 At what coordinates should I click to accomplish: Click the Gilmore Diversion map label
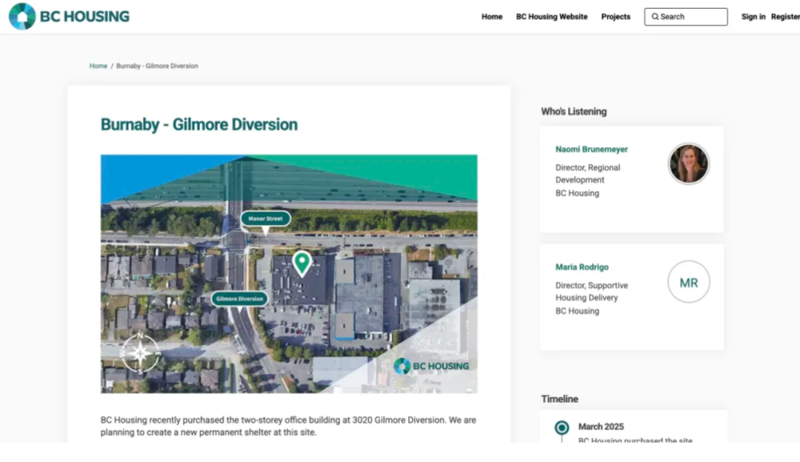[x=239, y=299]
